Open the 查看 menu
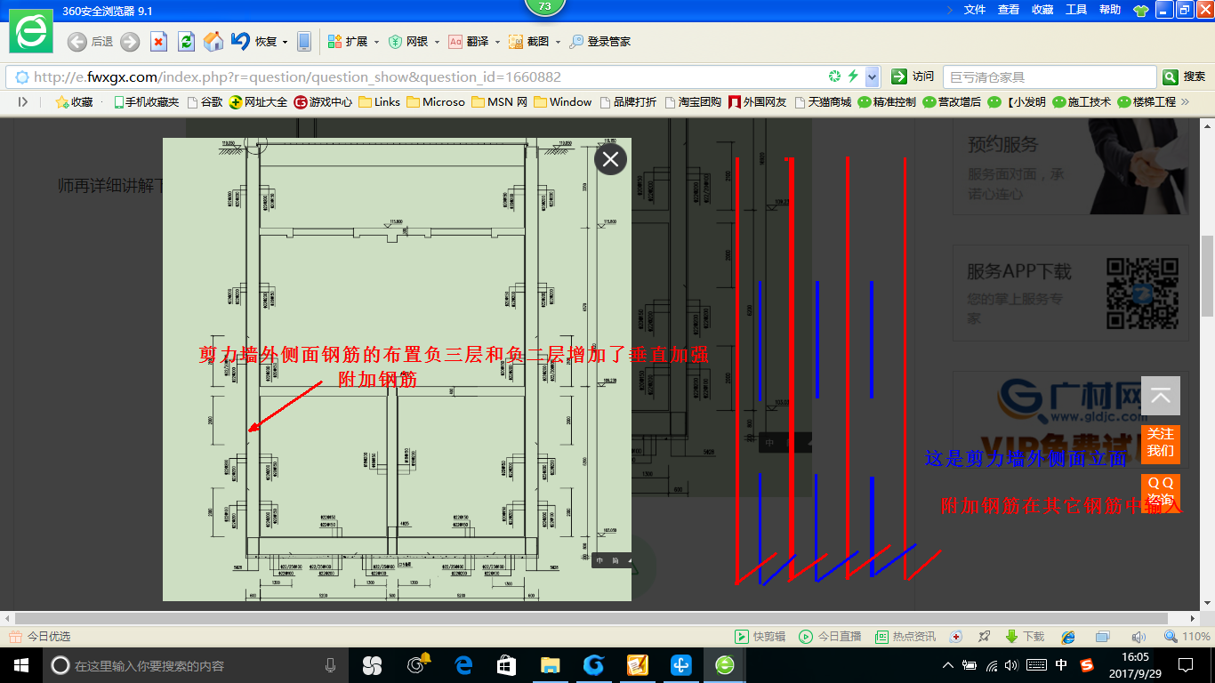Image resolution: width=1215 pixels, height=683 pixels. 1009,9
